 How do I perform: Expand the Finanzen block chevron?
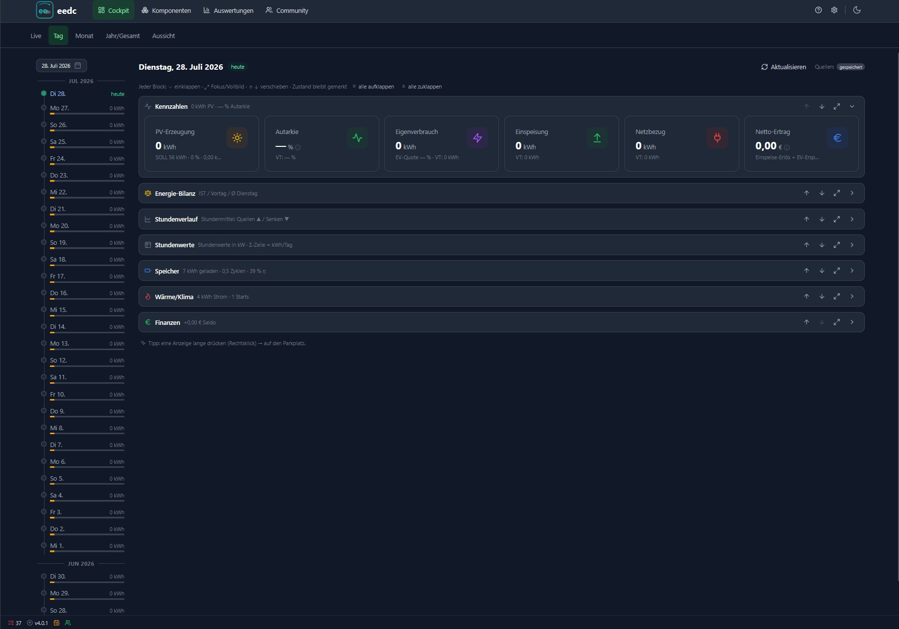pos(852,322)
